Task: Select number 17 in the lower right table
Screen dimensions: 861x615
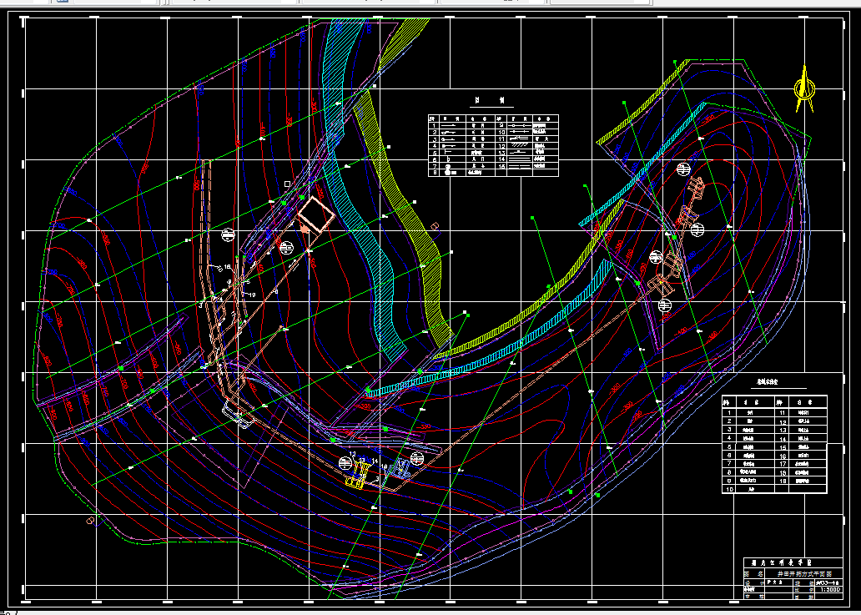Action: (x=783, y=463)
